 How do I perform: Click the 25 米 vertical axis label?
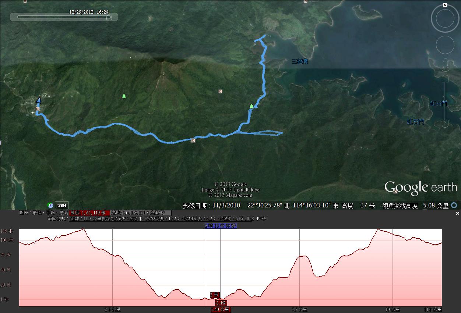(x=6, y=285)
